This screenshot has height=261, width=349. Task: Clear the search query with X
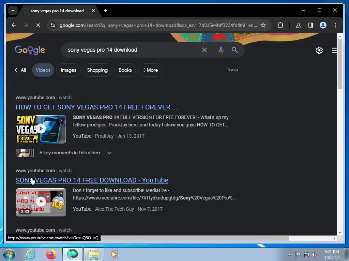point(204,50)
